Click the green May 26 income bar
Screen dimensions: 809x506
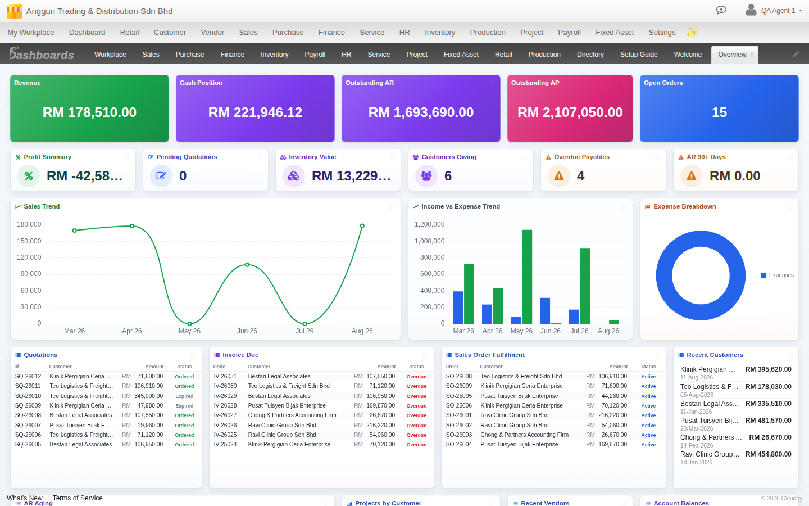click(x=527, y=277)
